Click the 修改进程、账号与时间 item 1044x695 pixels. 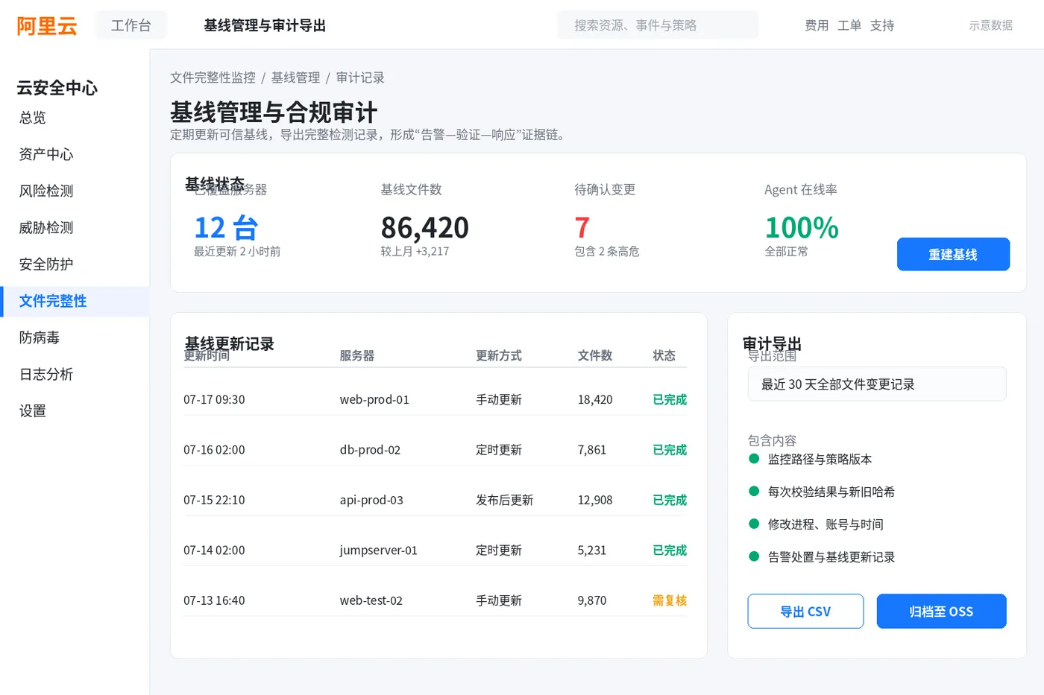[x=826, y=524]
